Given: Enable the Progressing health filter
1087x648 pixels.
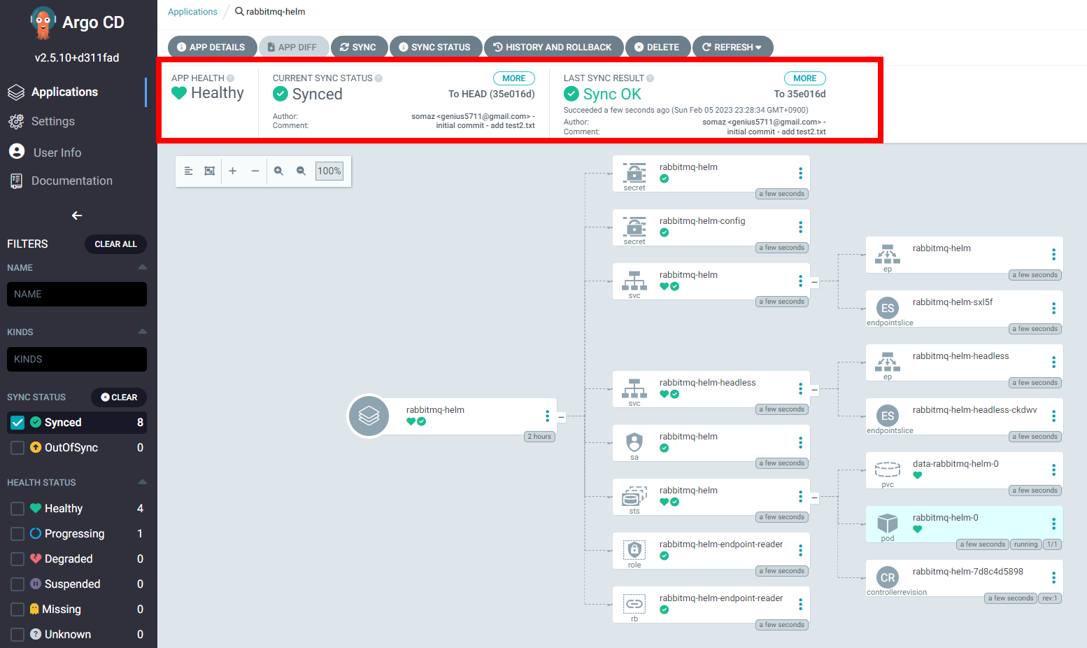Looking at the screenshot, I should pos(17,534).
